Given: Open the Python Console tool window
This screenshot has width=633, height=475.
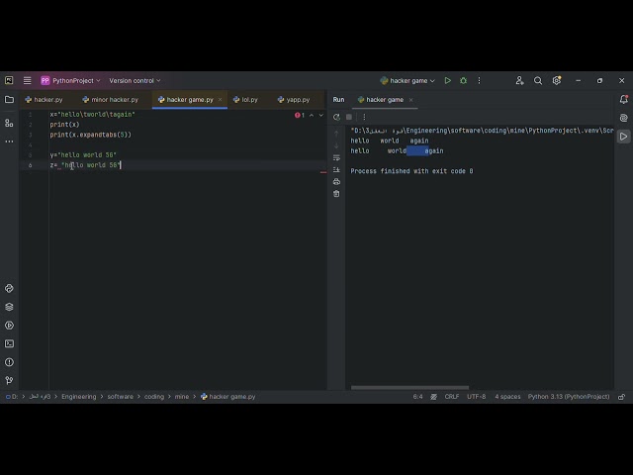Looking at the screenshot, I should [x=9, y=288].
